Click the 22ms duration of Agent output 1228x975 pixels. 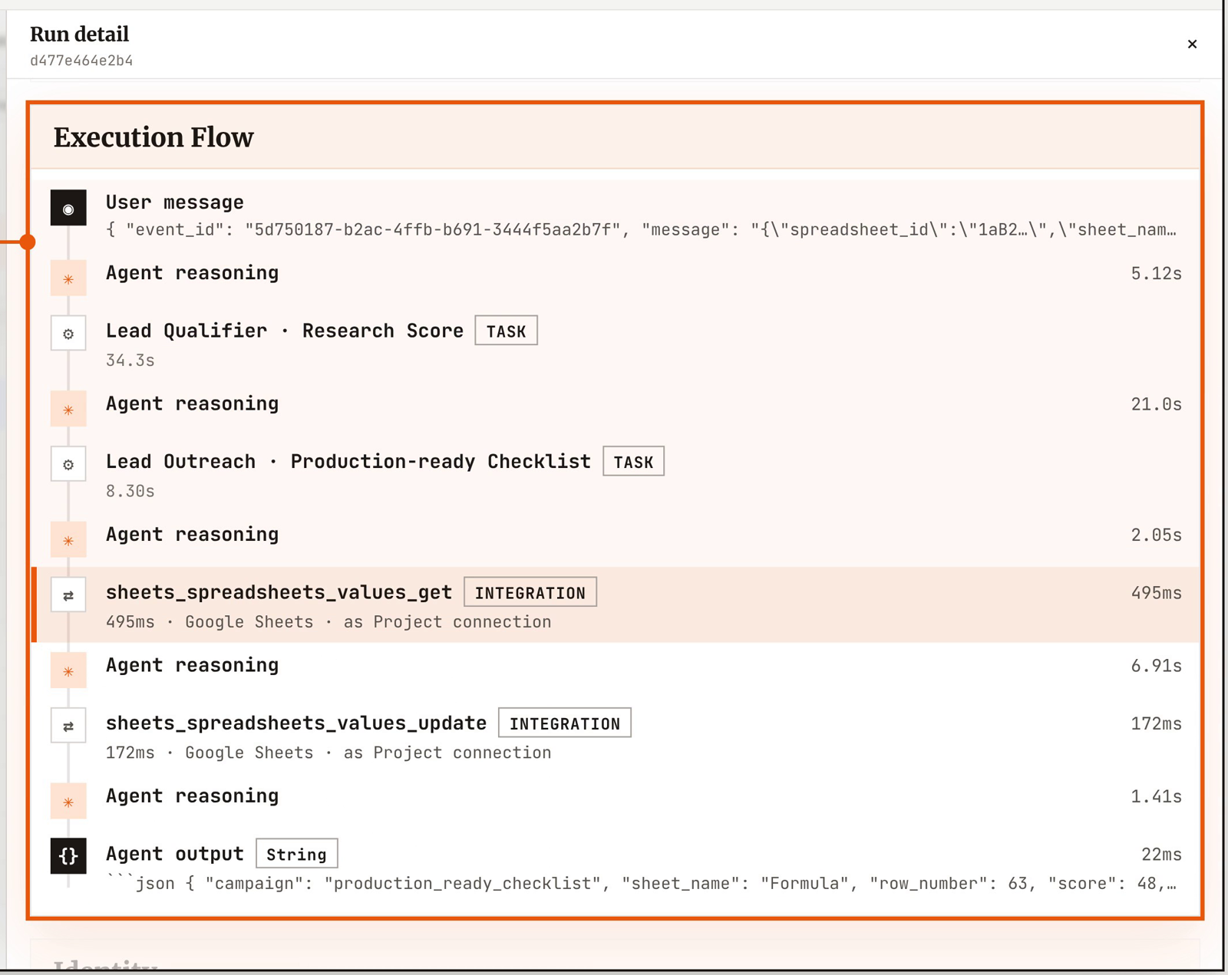coord(1161,855)
